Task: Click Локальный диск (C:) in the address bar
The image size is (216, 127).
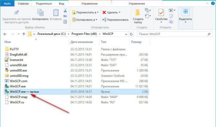Action: 51,34
